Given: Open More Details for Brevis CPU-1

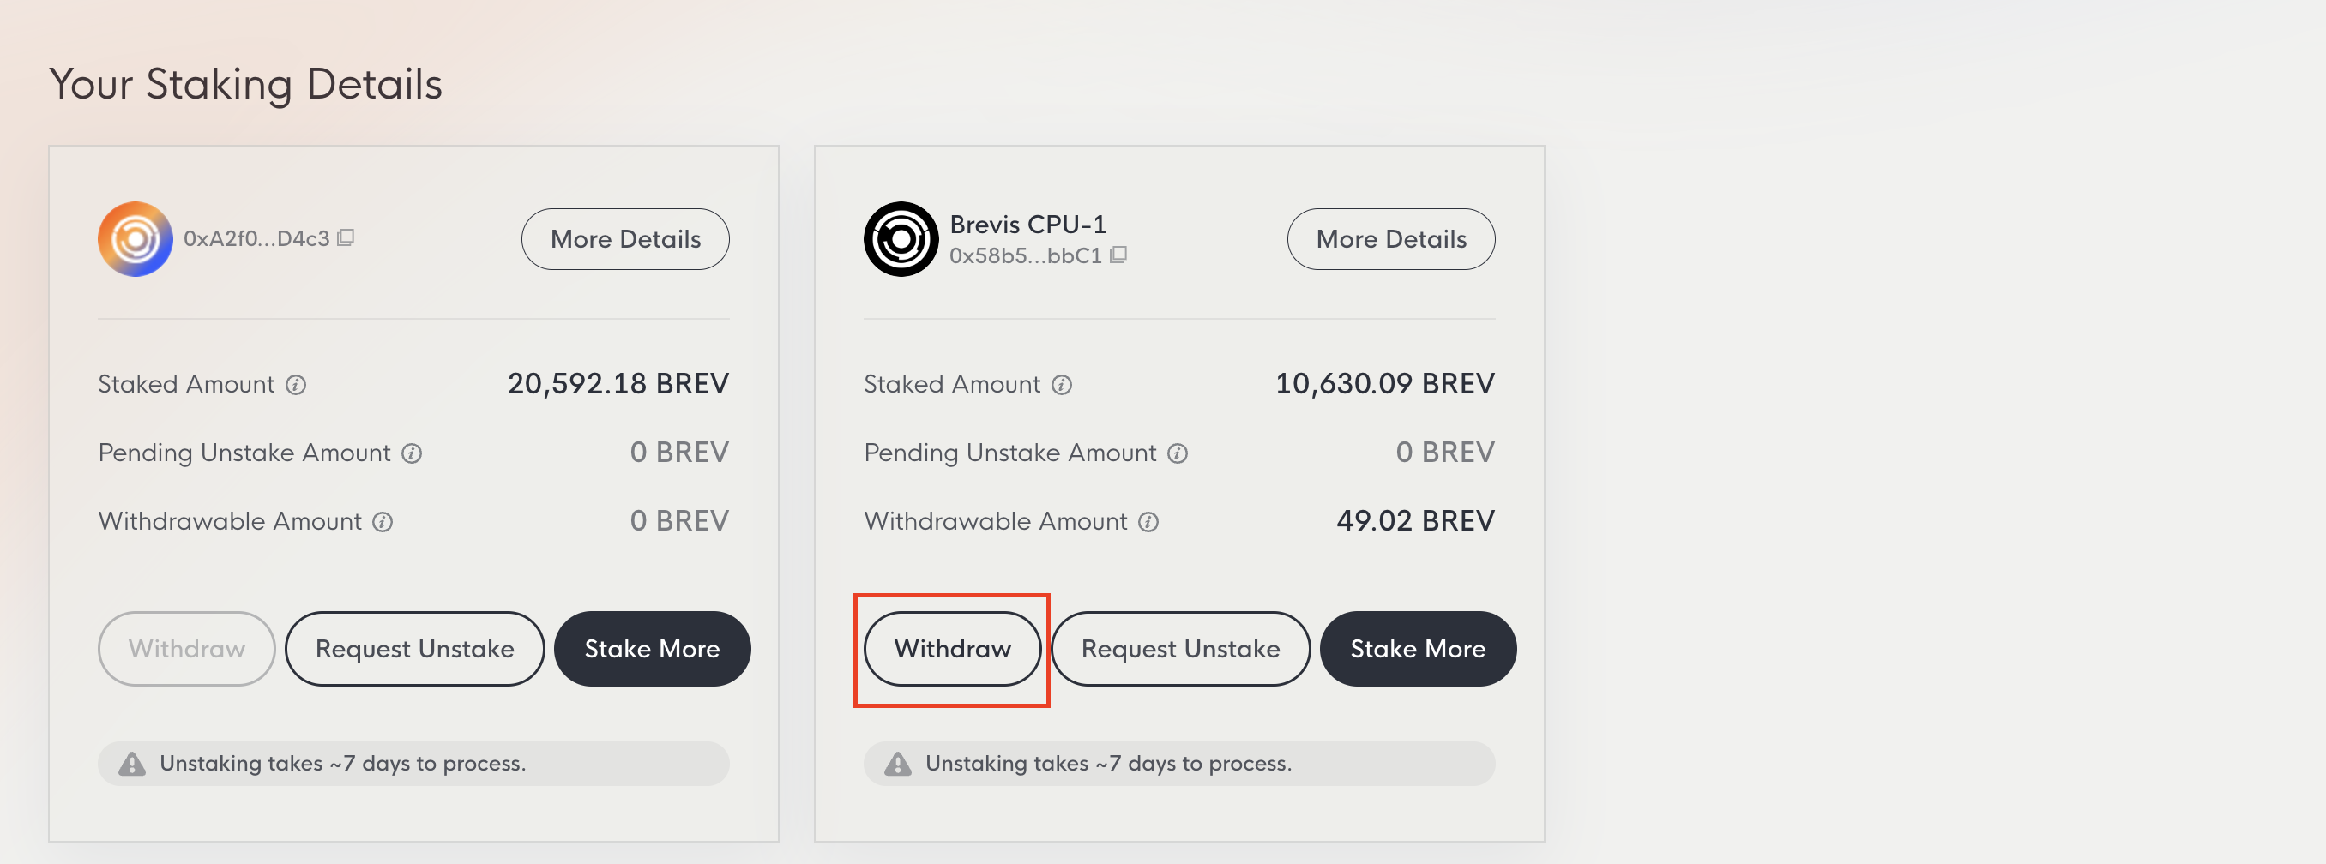Looking at the screenshot, I should coord(1390,239).
